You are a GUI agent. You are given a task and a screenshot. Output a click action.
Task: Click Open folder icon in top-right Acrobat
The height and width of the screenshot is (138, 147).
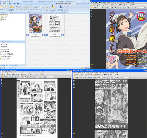pos(92,7)
